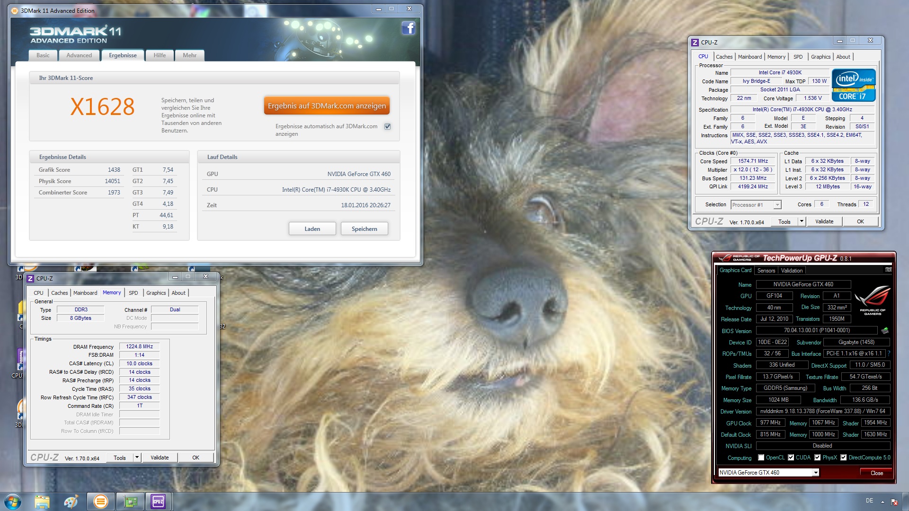The height and width of the screenshot is (511, 909).
Task: Open the Mainboard tab in the CPU-Z processor window
Action: click(750, 57)
